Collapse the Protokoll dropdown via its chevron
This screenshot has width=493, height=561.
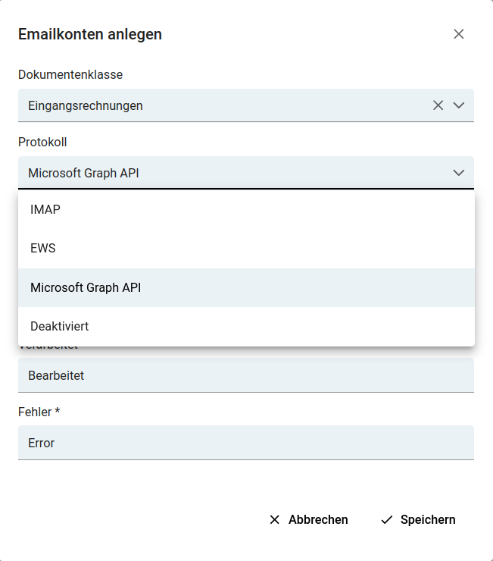coord(459,173)
